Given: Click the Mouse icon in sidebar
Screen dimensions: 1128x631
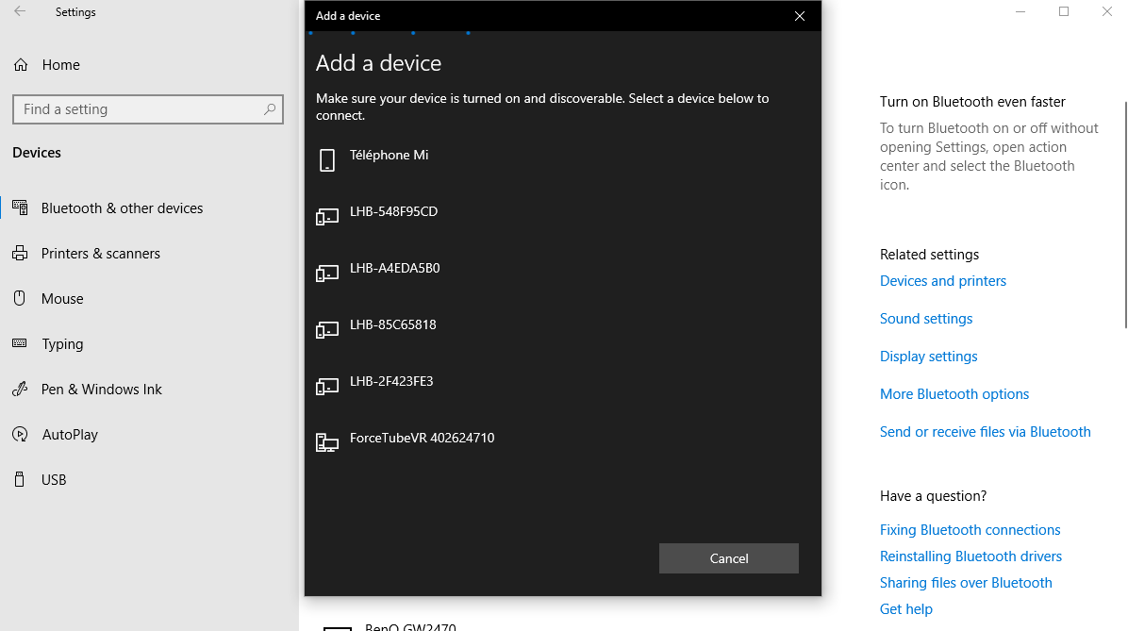Looking at the screenshot, I should (20, 298).
